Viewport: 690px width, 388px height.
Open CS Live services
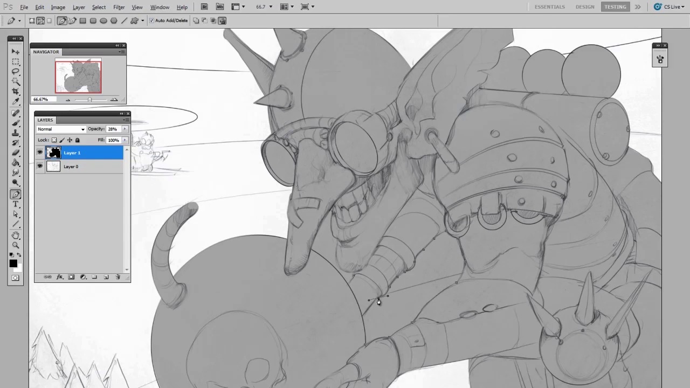[x=668, y=6]
